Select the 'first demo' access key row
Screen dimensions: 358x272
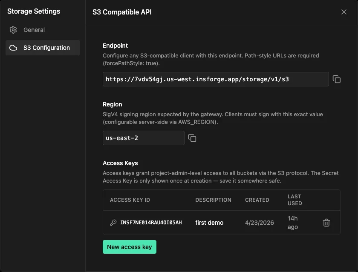pyautogui.click(x=209, y=222)
